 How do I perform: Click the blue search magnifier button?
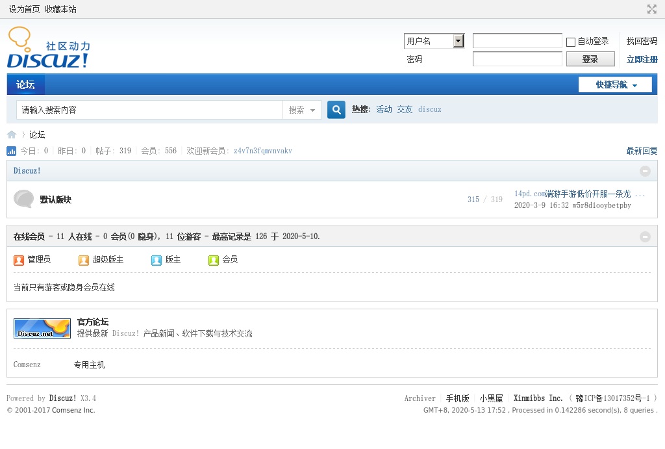336,110
